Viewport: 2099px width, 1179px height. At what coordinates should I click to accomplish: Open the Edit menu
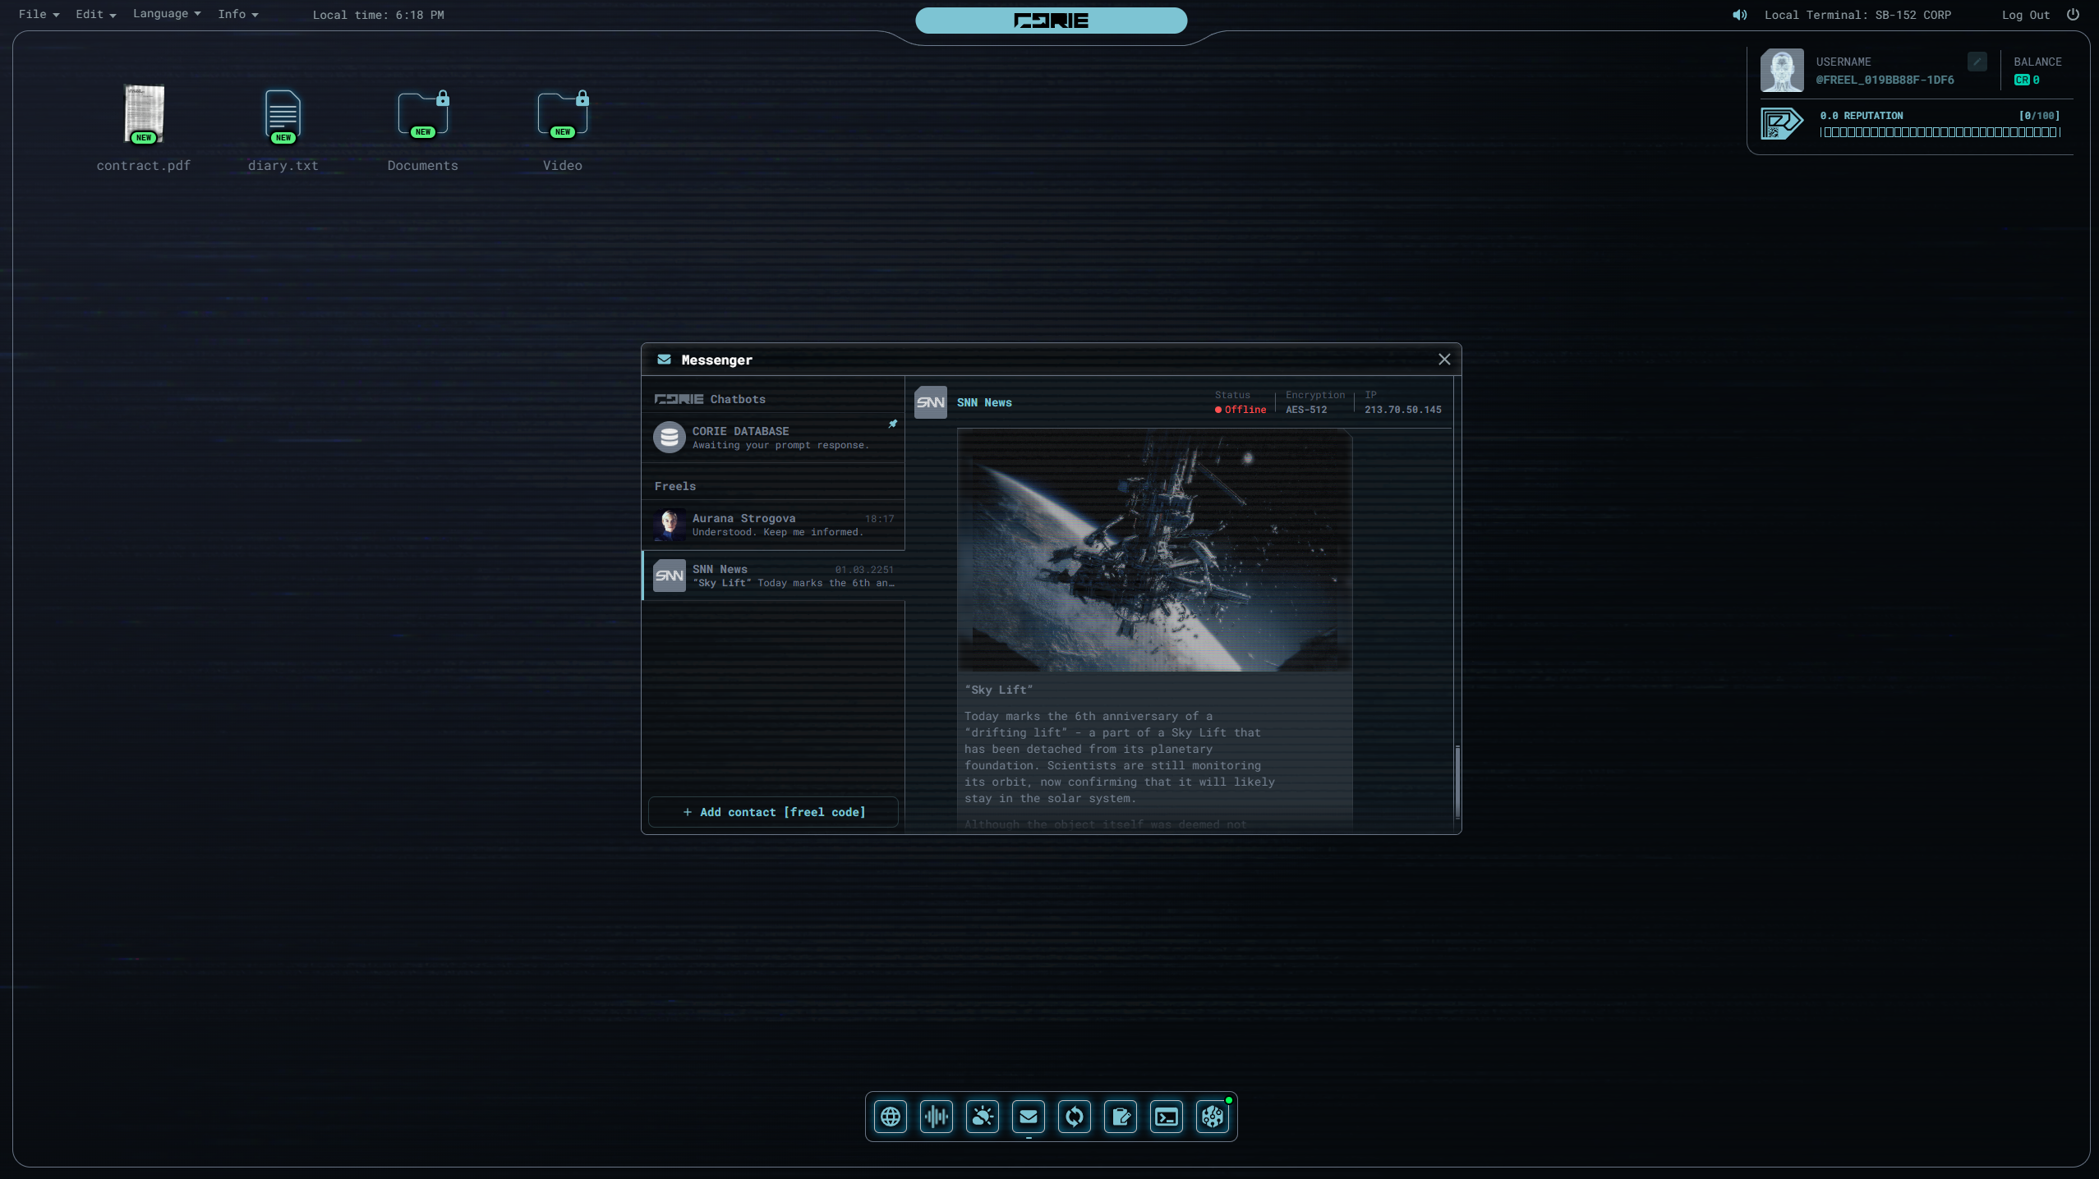coord(95,15)
